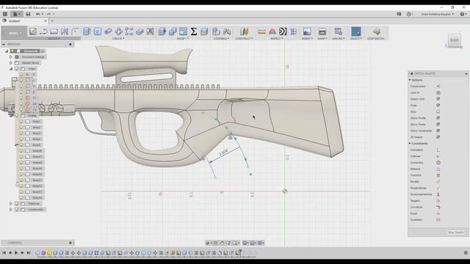Click the Press Pull icon in the Modify group
This screenshot has width=470, height=264.
tap(162, 32)
